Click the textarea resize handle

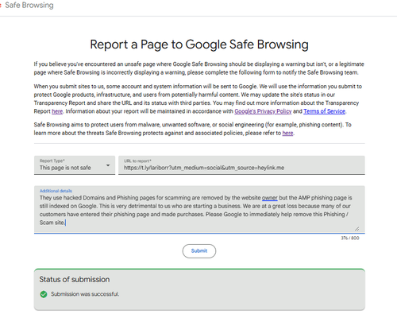357,228
